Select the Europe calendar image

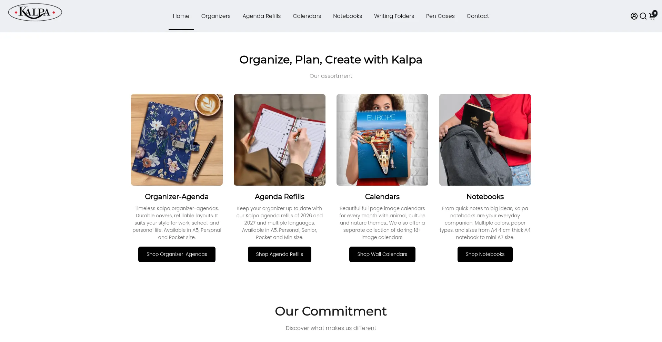point(382,140)
